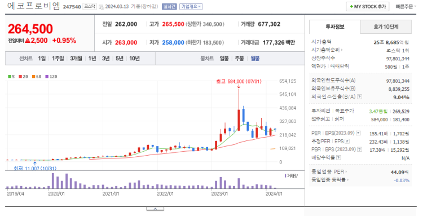This screenshot has width=436, height=216.
Task: Click the stock name 에코프로비엠
Action: (x=33, y=6)
